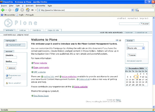Click the status bar icon at bottom right
The image size is (155, 112).
[153, 110]
